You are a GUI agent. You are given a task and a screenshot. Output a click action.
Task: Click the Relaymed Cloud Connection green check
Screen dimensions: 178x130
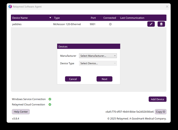50,104
